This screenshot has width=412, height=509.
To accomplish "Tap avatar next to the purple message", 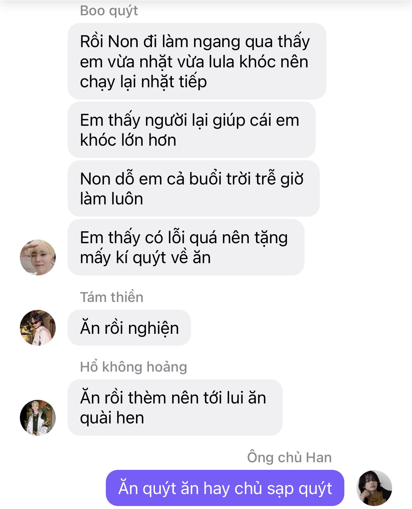I will coord(374,488).
